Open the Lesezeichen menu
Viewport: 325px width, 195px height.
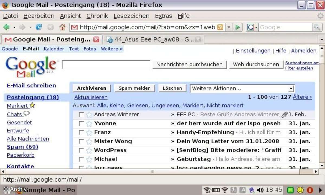pos(131,16)
